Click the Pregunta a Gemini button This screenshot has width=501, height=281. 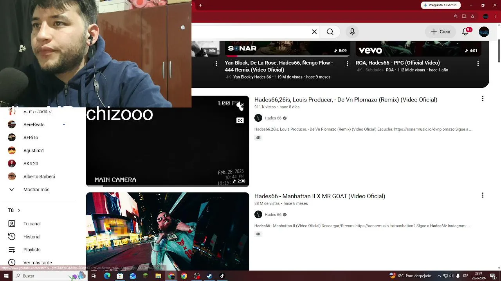click(441, 5)
